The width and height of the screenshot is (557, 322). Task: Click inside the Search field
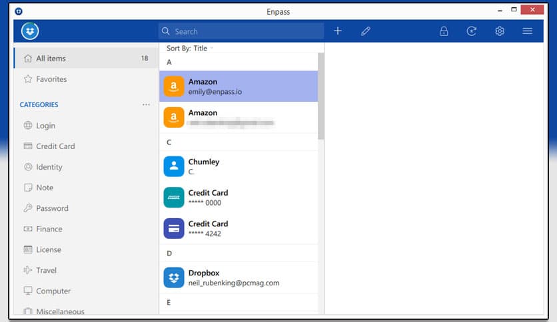(x=241, y=31)
